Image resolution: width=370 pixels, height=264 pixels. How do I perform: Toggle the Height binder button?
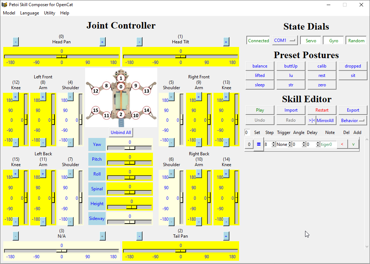pyautogui.click(x=97, y=203)
